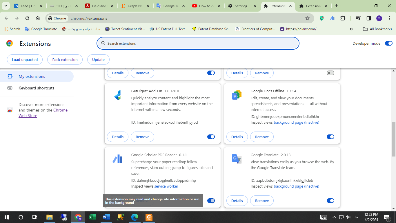Click the Update button
This screenshot has width=396, height=223.
pos(98,60)
